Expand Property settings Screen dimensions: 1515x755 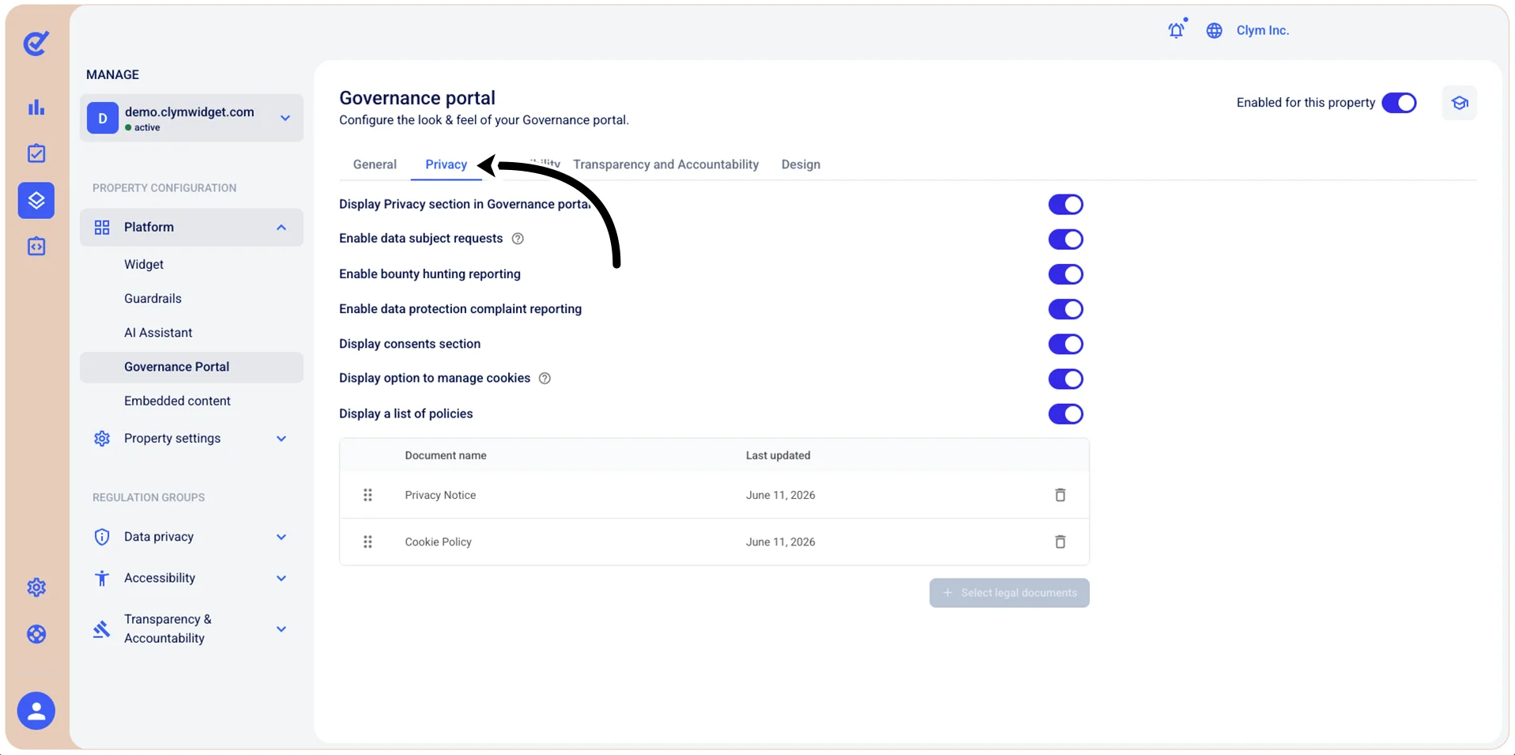[191, 439]
